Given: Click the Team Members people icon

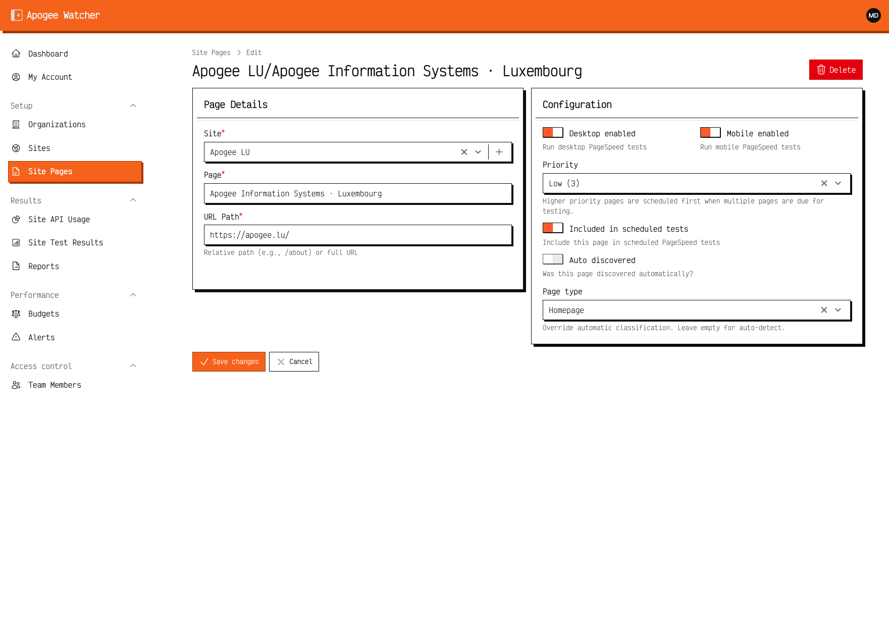Looking at the screenshot, I should tap(16, 385).
